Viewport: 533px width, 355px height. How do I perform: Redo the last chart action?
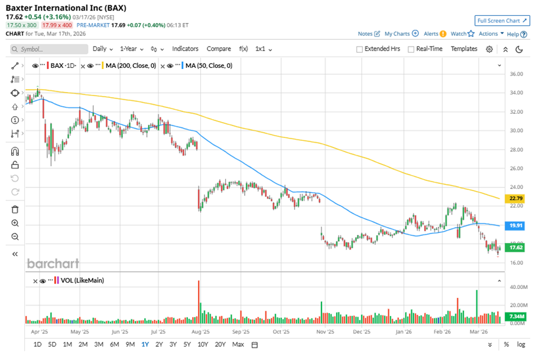(x=15, y=192)
